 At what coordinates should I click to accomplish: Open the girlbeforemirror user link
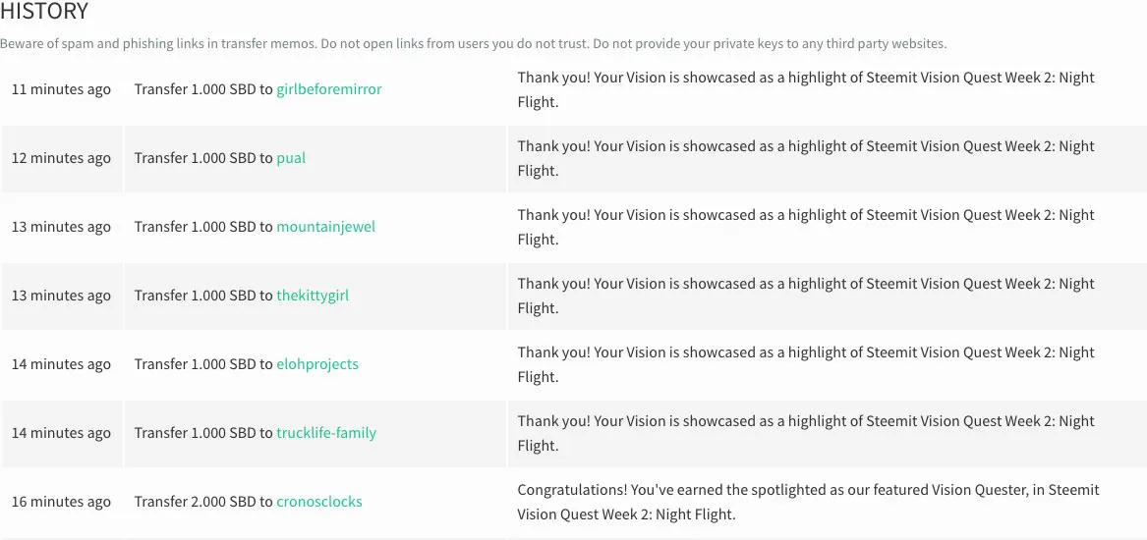pos(329,90)
